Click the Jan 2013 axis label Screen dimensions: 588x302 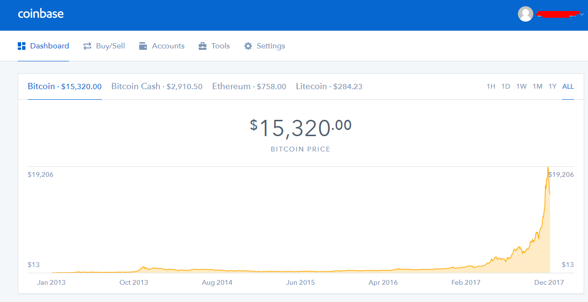pos(51,282)
